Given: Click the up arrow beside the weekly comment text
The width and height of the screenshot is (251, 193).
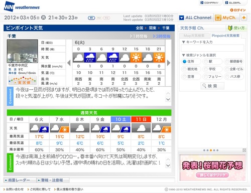Looking at the screenshot, I should tap(168, 159).
